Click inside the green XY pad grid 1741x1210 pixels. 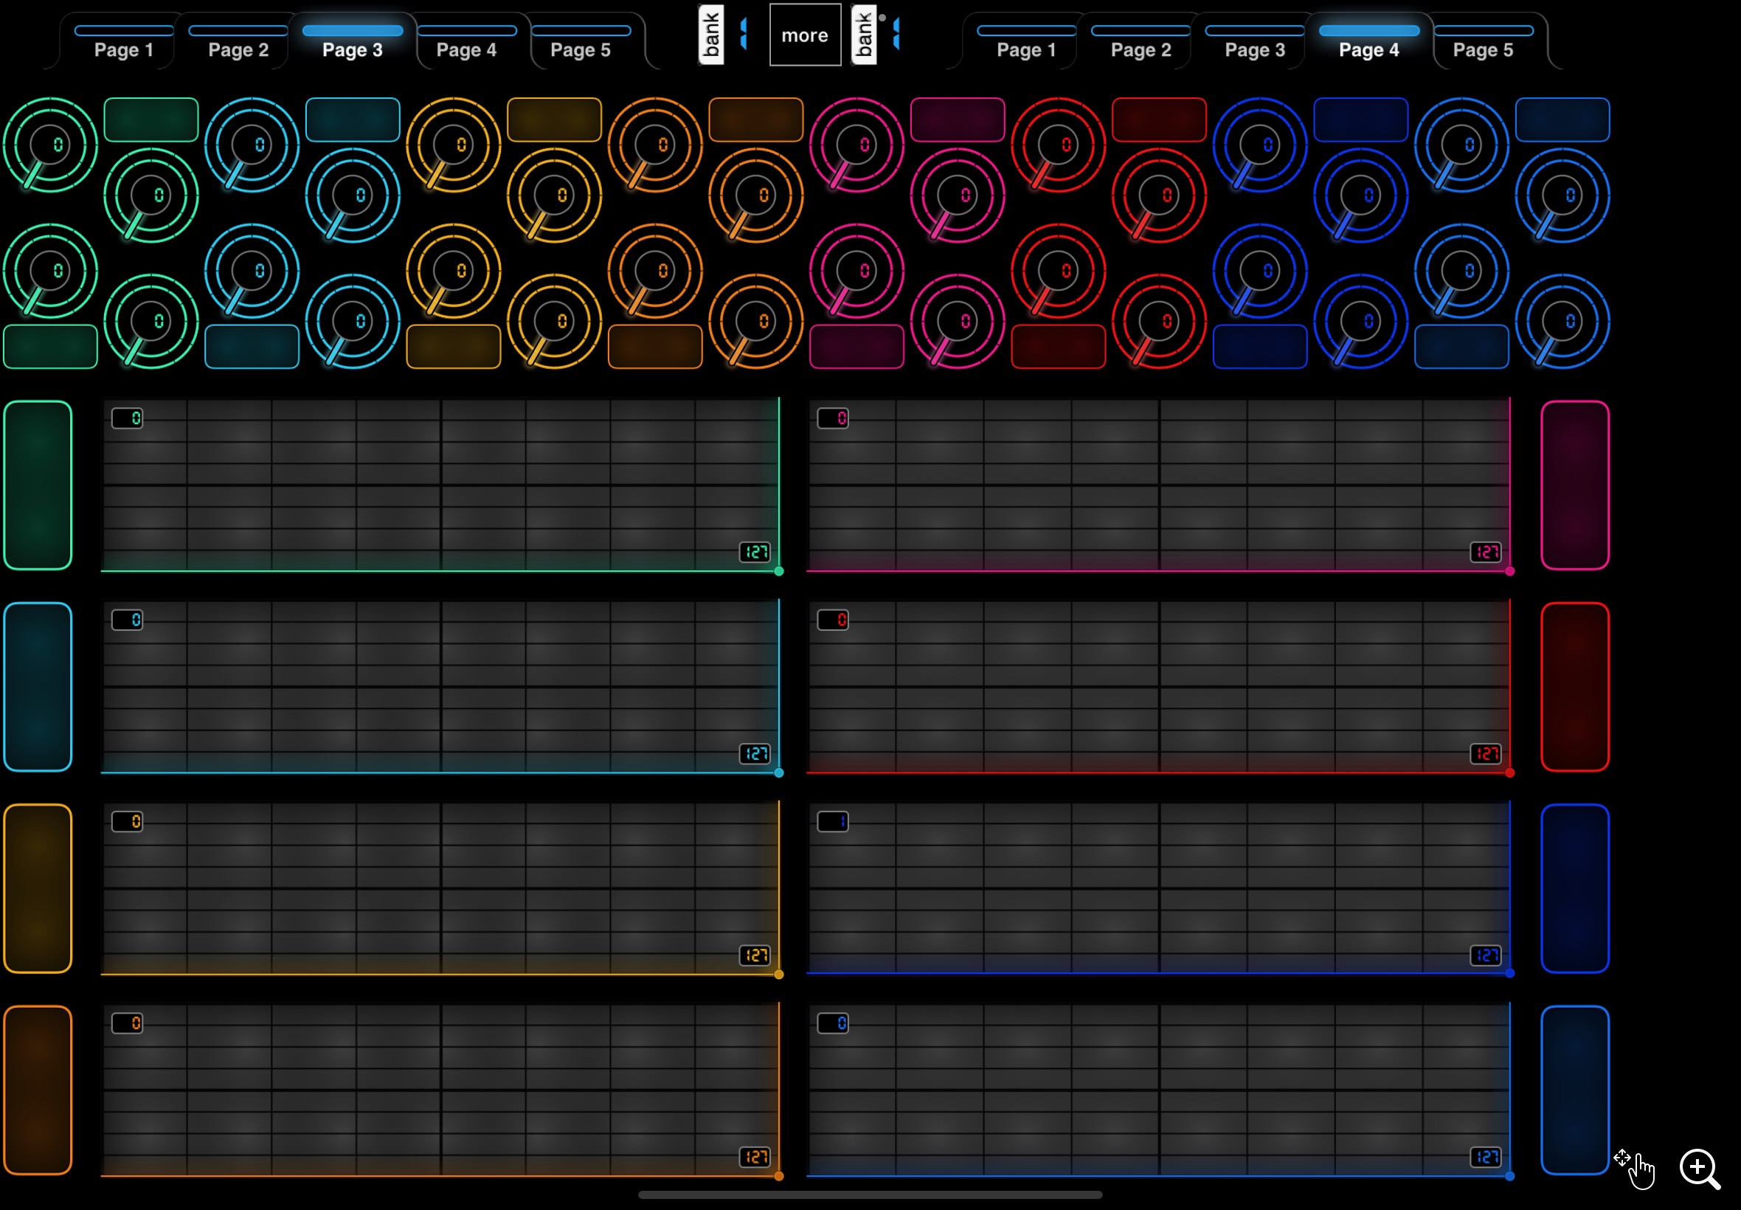click(440, 485)
